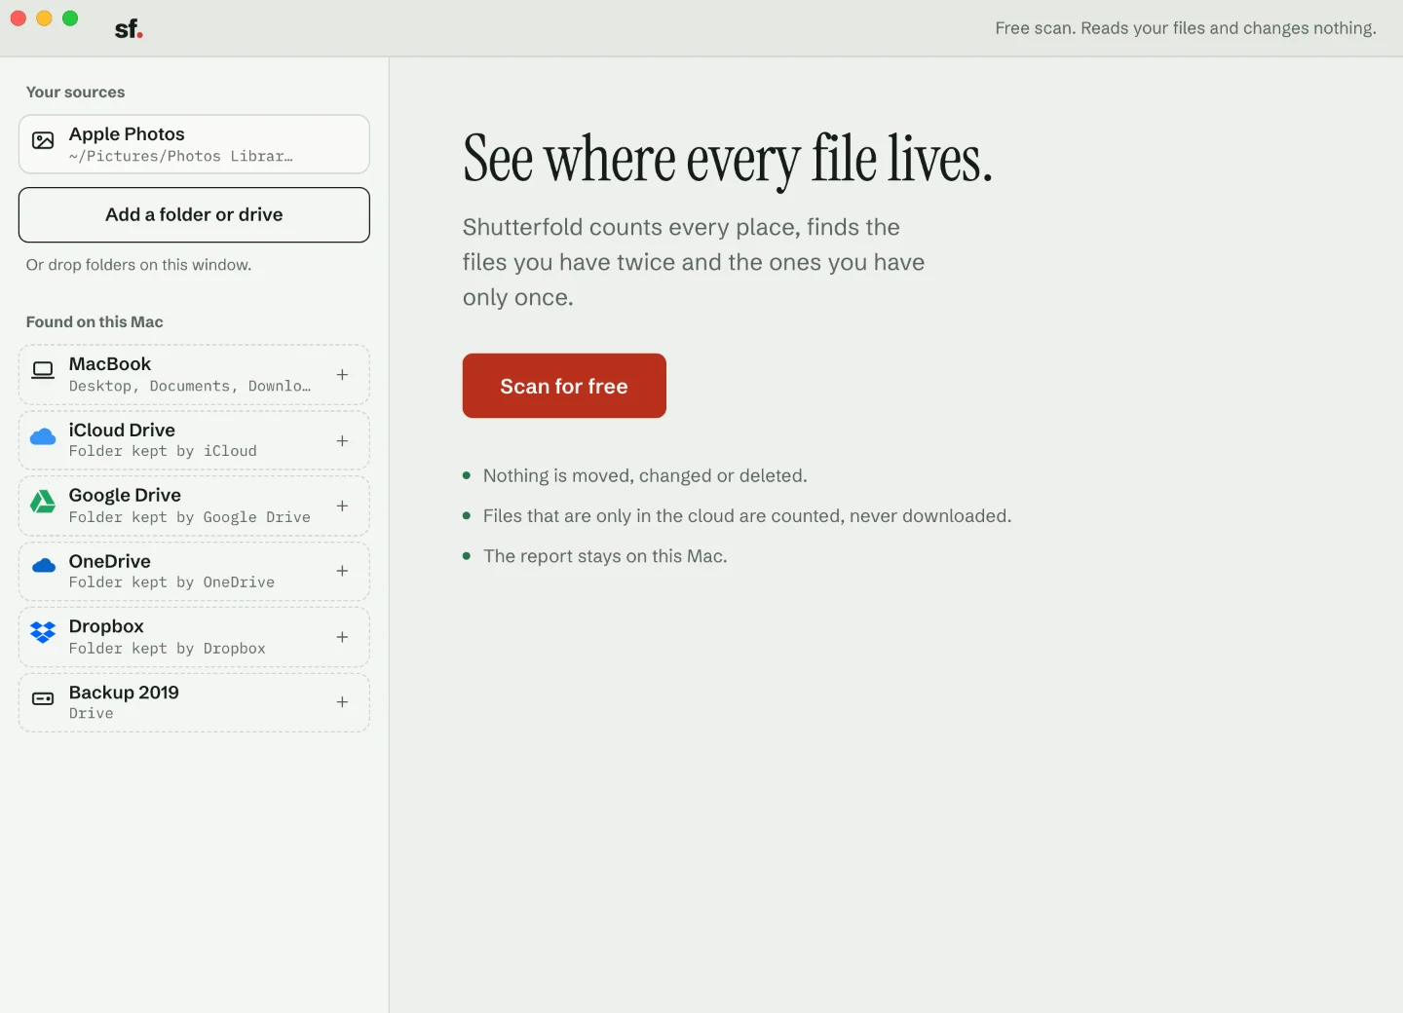Click Add a folder or drive button
Image resolution: width=1403 pixels, height=1013 pixels.
tap(194, 214)
